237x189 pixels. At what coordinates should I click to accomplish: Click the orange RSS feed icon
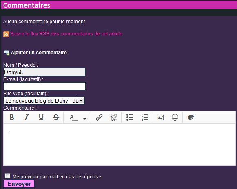point(6,34)
